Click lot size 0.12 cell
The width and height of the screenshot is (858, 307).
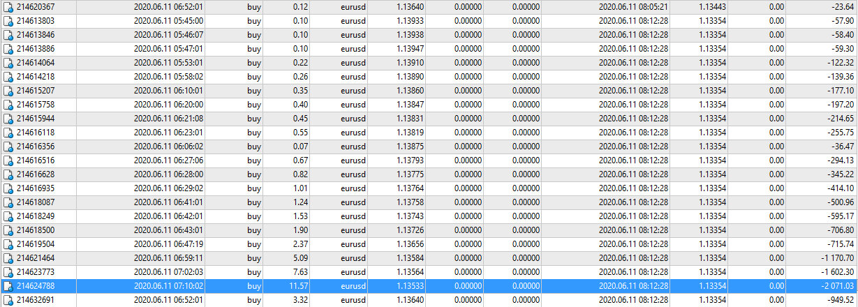(300, 7)
